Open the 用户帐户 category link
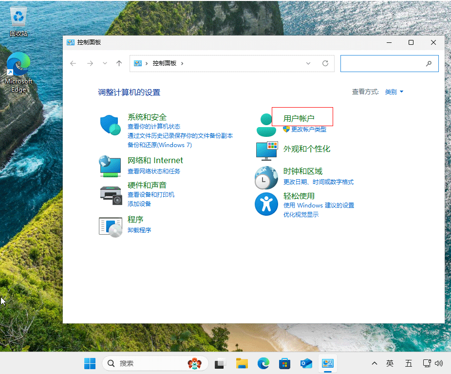This screenshot has height=374, width=451. tap(299, 118)
